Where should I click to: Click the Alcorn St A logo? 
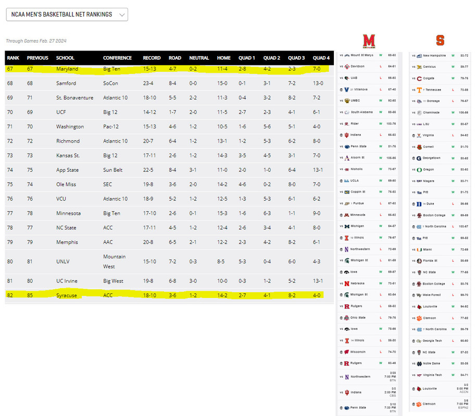pos(347,158)
